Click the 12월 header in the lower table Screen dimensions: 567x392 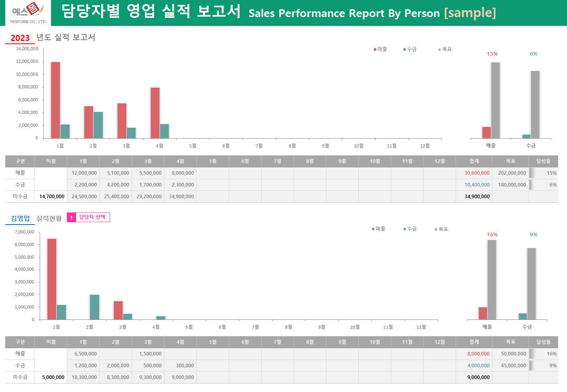point(439,342)
